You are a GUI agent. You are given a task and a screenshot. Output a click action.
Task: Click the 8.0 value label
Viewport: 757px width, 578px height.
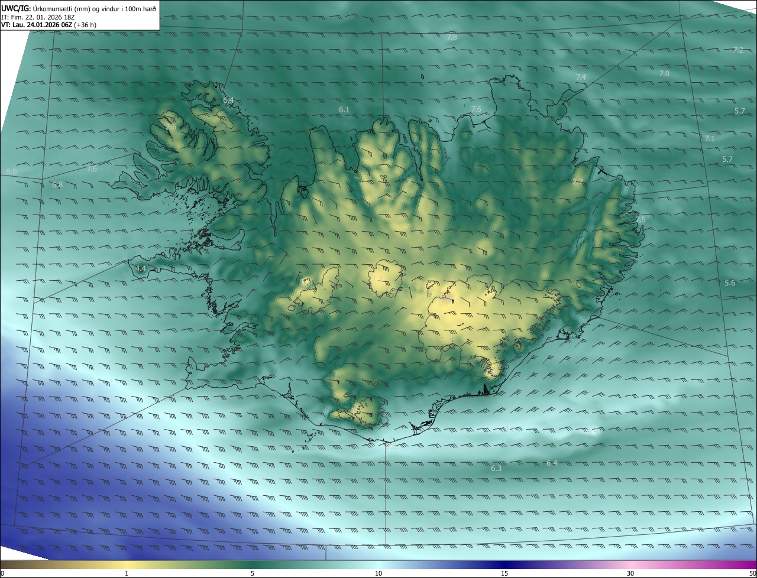click(x=11, y=171)
